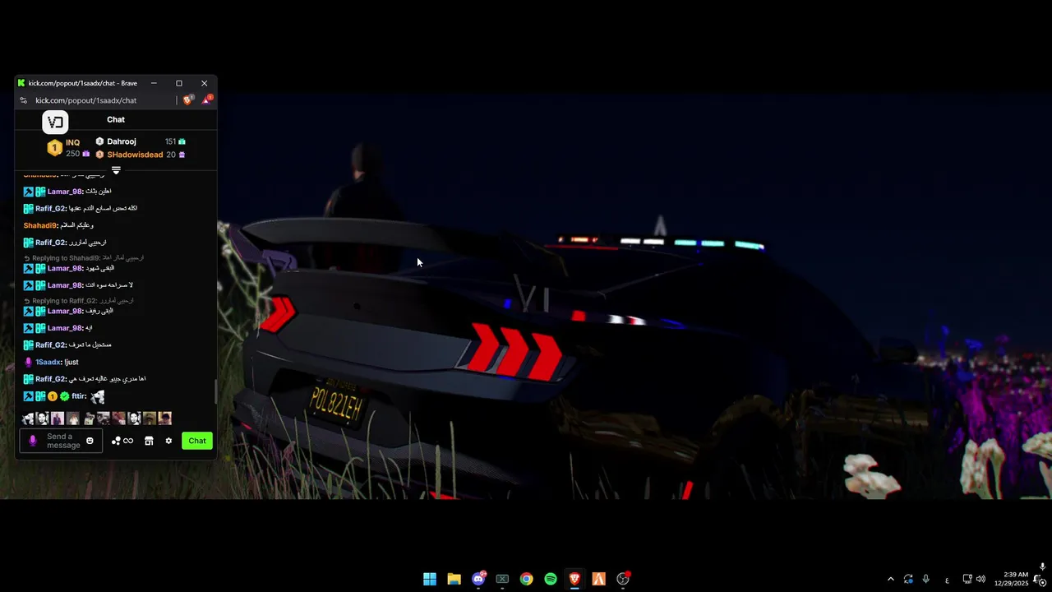Open network icon in system tray
Image resolution: width=1052 pixels, height=592 pixels.
point(967,579)
